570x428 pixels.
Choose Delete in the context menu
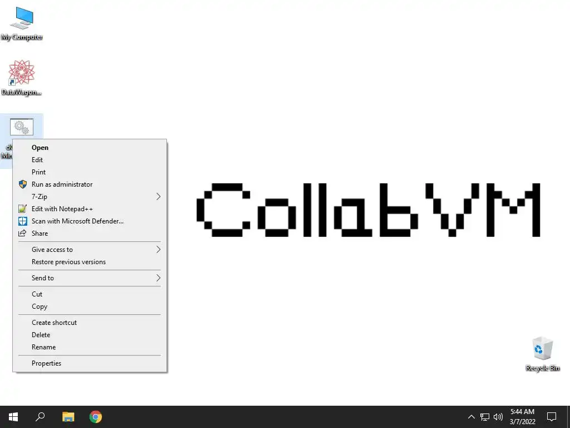(x=90, y=335)
